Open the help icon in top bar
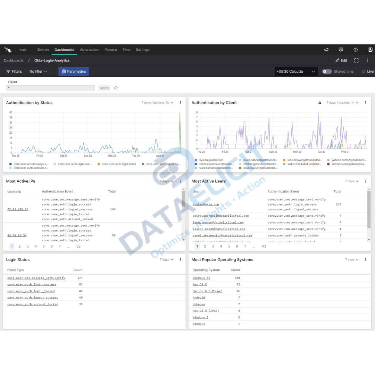Viewport: 375px width, 375px height. point(355,50)
